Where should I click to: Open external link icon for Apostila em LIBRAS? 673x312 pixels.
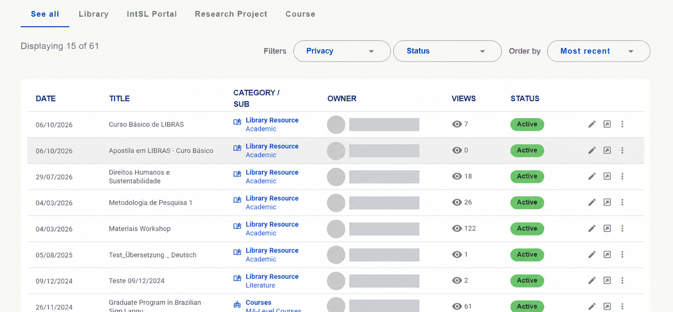pyautogui.click(x=607, y=151)
